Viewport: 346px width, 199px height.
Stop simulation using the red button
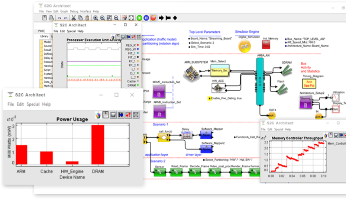pyautogui.click(x=153, y=18)
